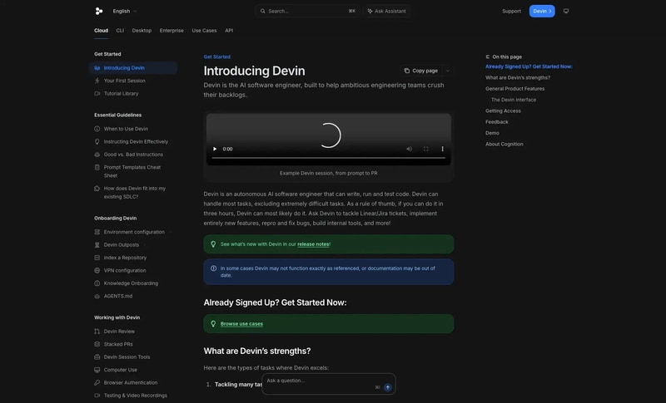This screenshot has height=403, width=666.
Task: Expand the Environment configuration chevron
Action: tap(171, 232)
